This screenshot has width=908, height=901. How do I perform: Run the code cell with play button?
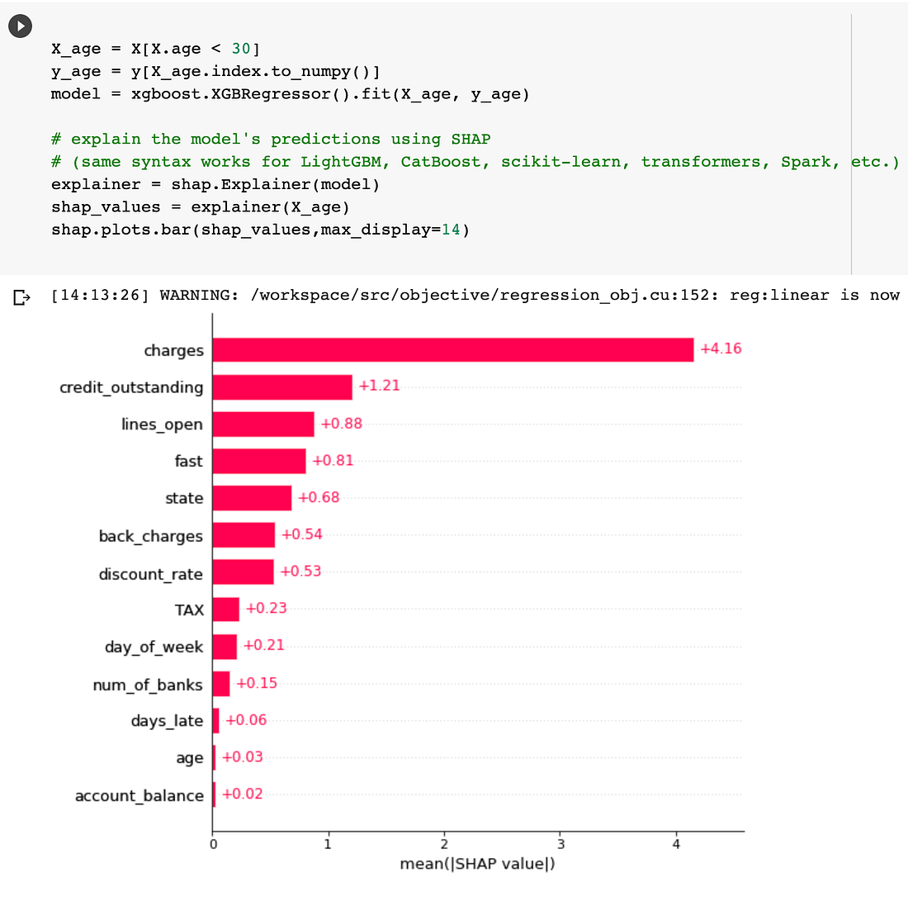[x=21, y=26]
